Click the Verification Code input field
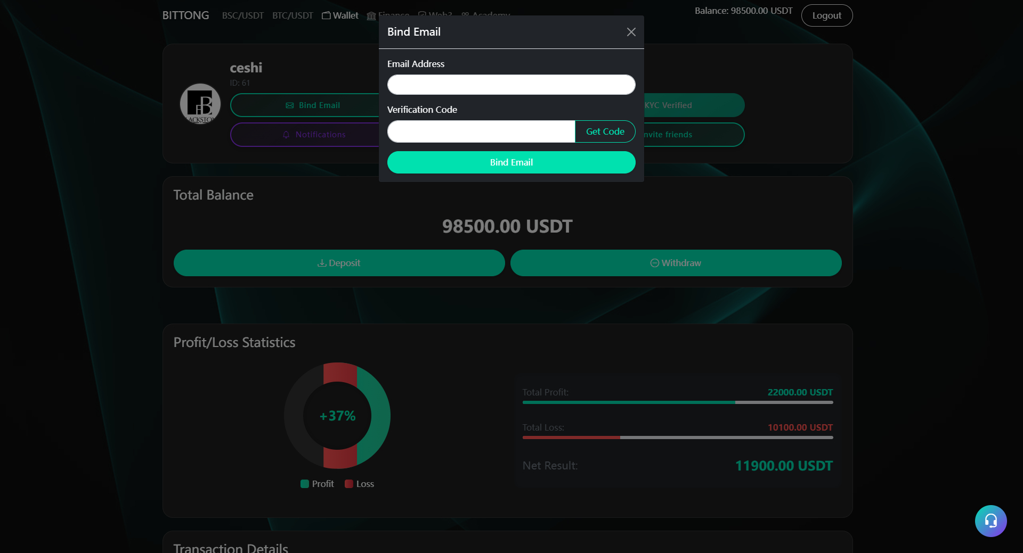 [x=481, y=131]
